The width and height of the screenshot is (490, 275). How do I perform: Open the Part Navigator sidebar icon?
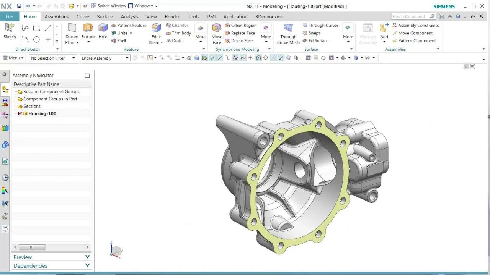5,115
